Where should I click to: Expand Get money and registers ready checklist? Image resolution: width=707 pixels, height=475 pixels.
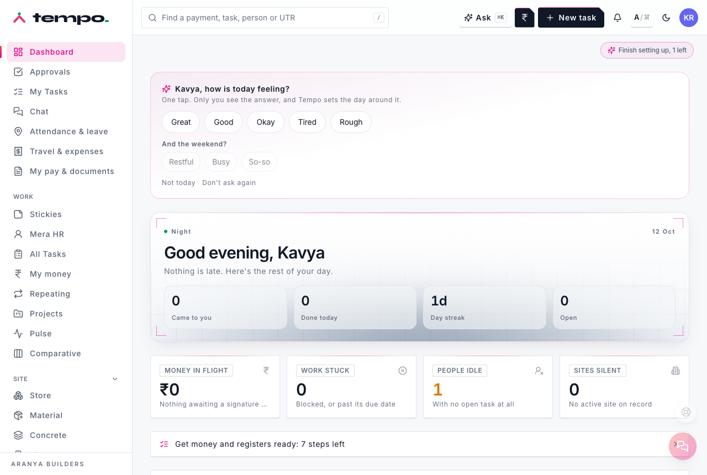pyautogui.click(x=420, y=444)
